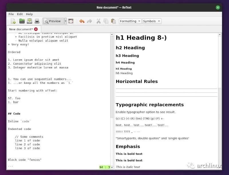The height and width of the screenshot is (175, 229).
Task: Click the 'Ordered' line in the editor
Action: pyautogui.click(x=14, y=52)
